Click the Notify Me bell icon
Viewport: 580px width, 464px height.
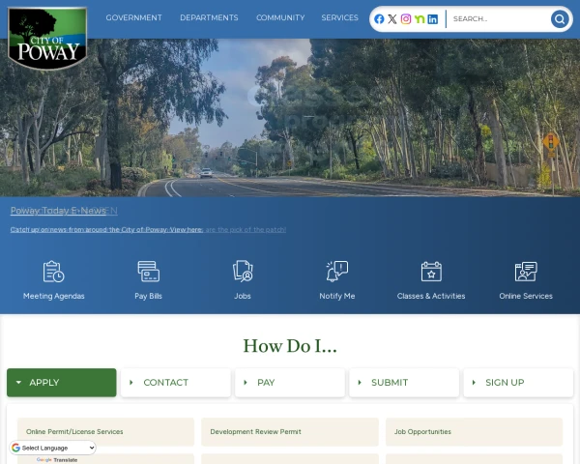tap(337, 272)
